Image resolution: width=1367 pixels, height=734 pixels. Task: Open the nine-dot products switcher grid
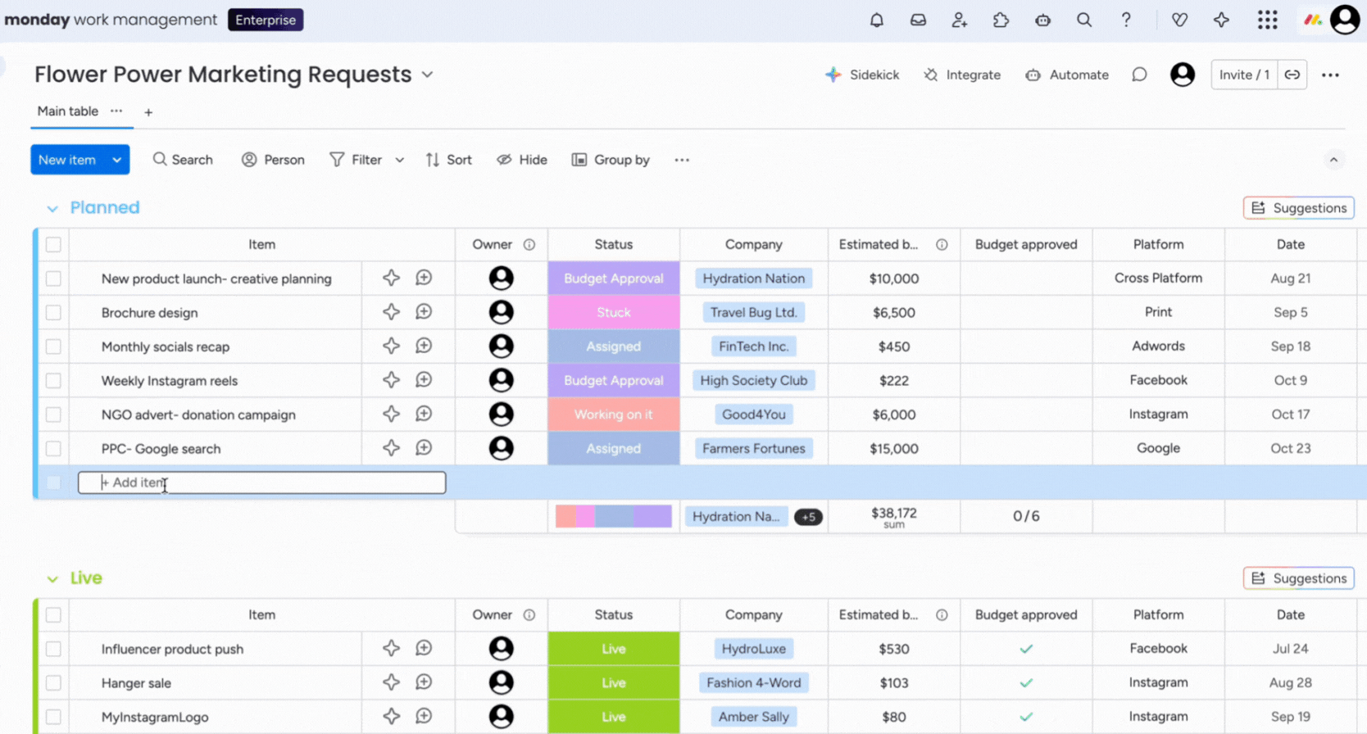tap(1267, 20)
